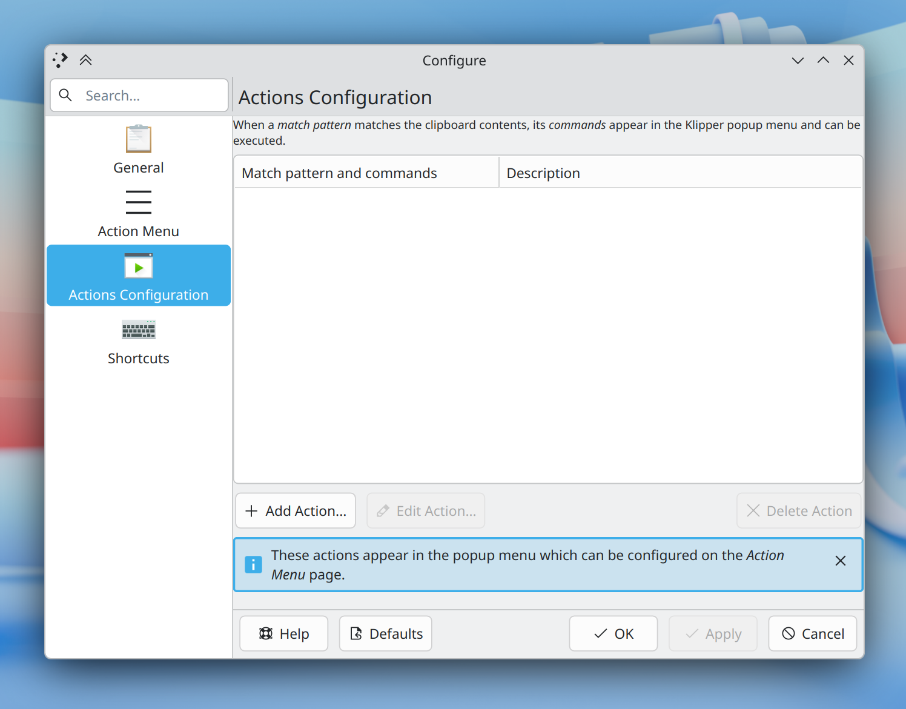This screenshot has width=906, height=709.
Task: Click the KDE window menu icon
Action: [60, 60]
